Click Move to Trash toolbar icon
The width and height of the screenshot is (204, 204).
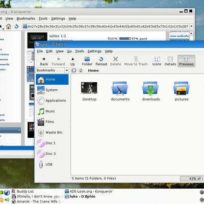pyautogui.click(x=136, y=59)
